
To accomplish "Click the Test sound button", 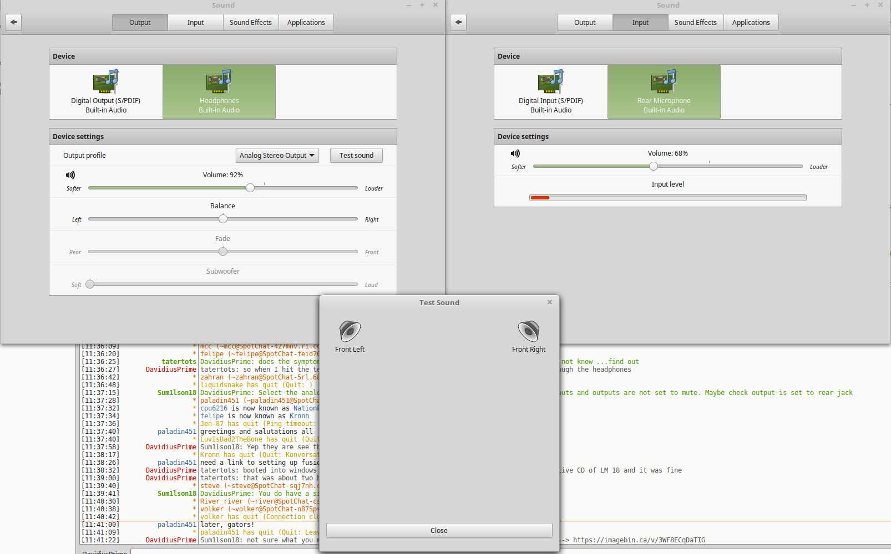I will pos(356,156).
